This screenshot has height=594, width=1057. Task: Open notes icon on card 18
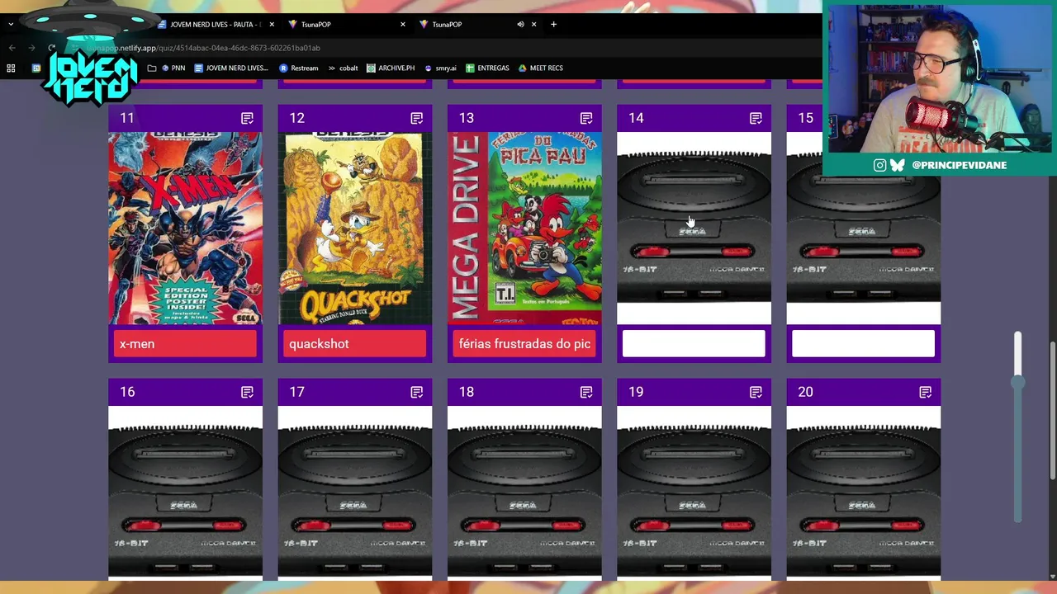coord(586,393)
